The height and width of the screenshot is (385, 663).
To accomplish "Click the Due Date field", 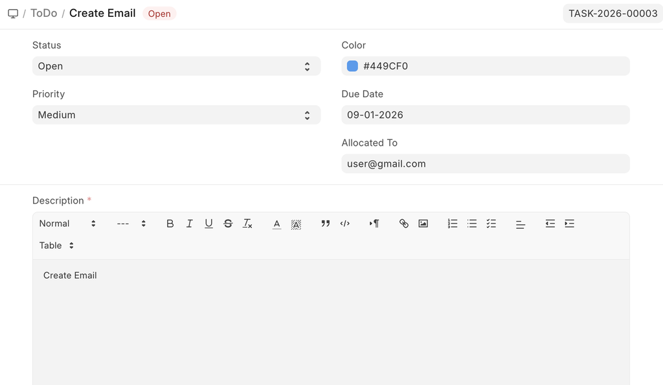I will click(485, 115).
